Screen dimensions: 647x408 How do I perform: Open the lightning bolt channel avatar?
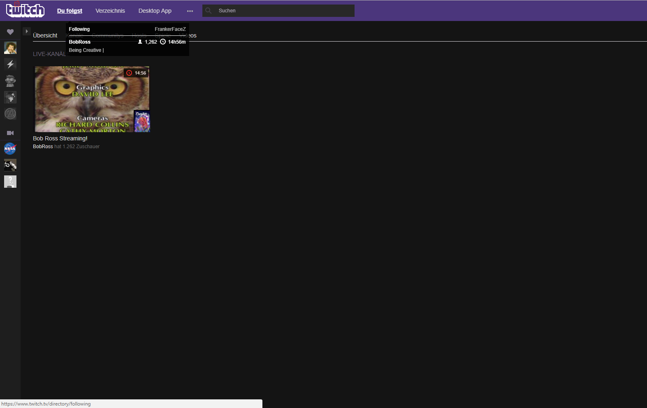click(10, 64)
